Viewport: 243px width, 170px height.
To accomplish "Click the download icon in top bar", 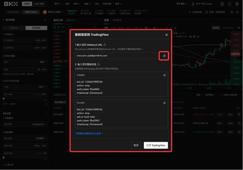I will [x=222, y=4].
